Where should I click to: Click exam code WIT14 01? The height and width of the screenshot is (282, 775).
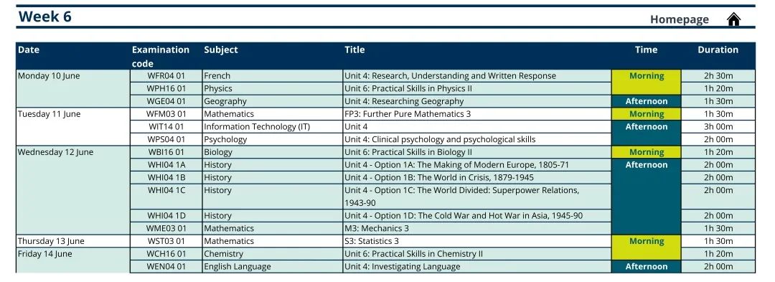(x=166, y=126)
